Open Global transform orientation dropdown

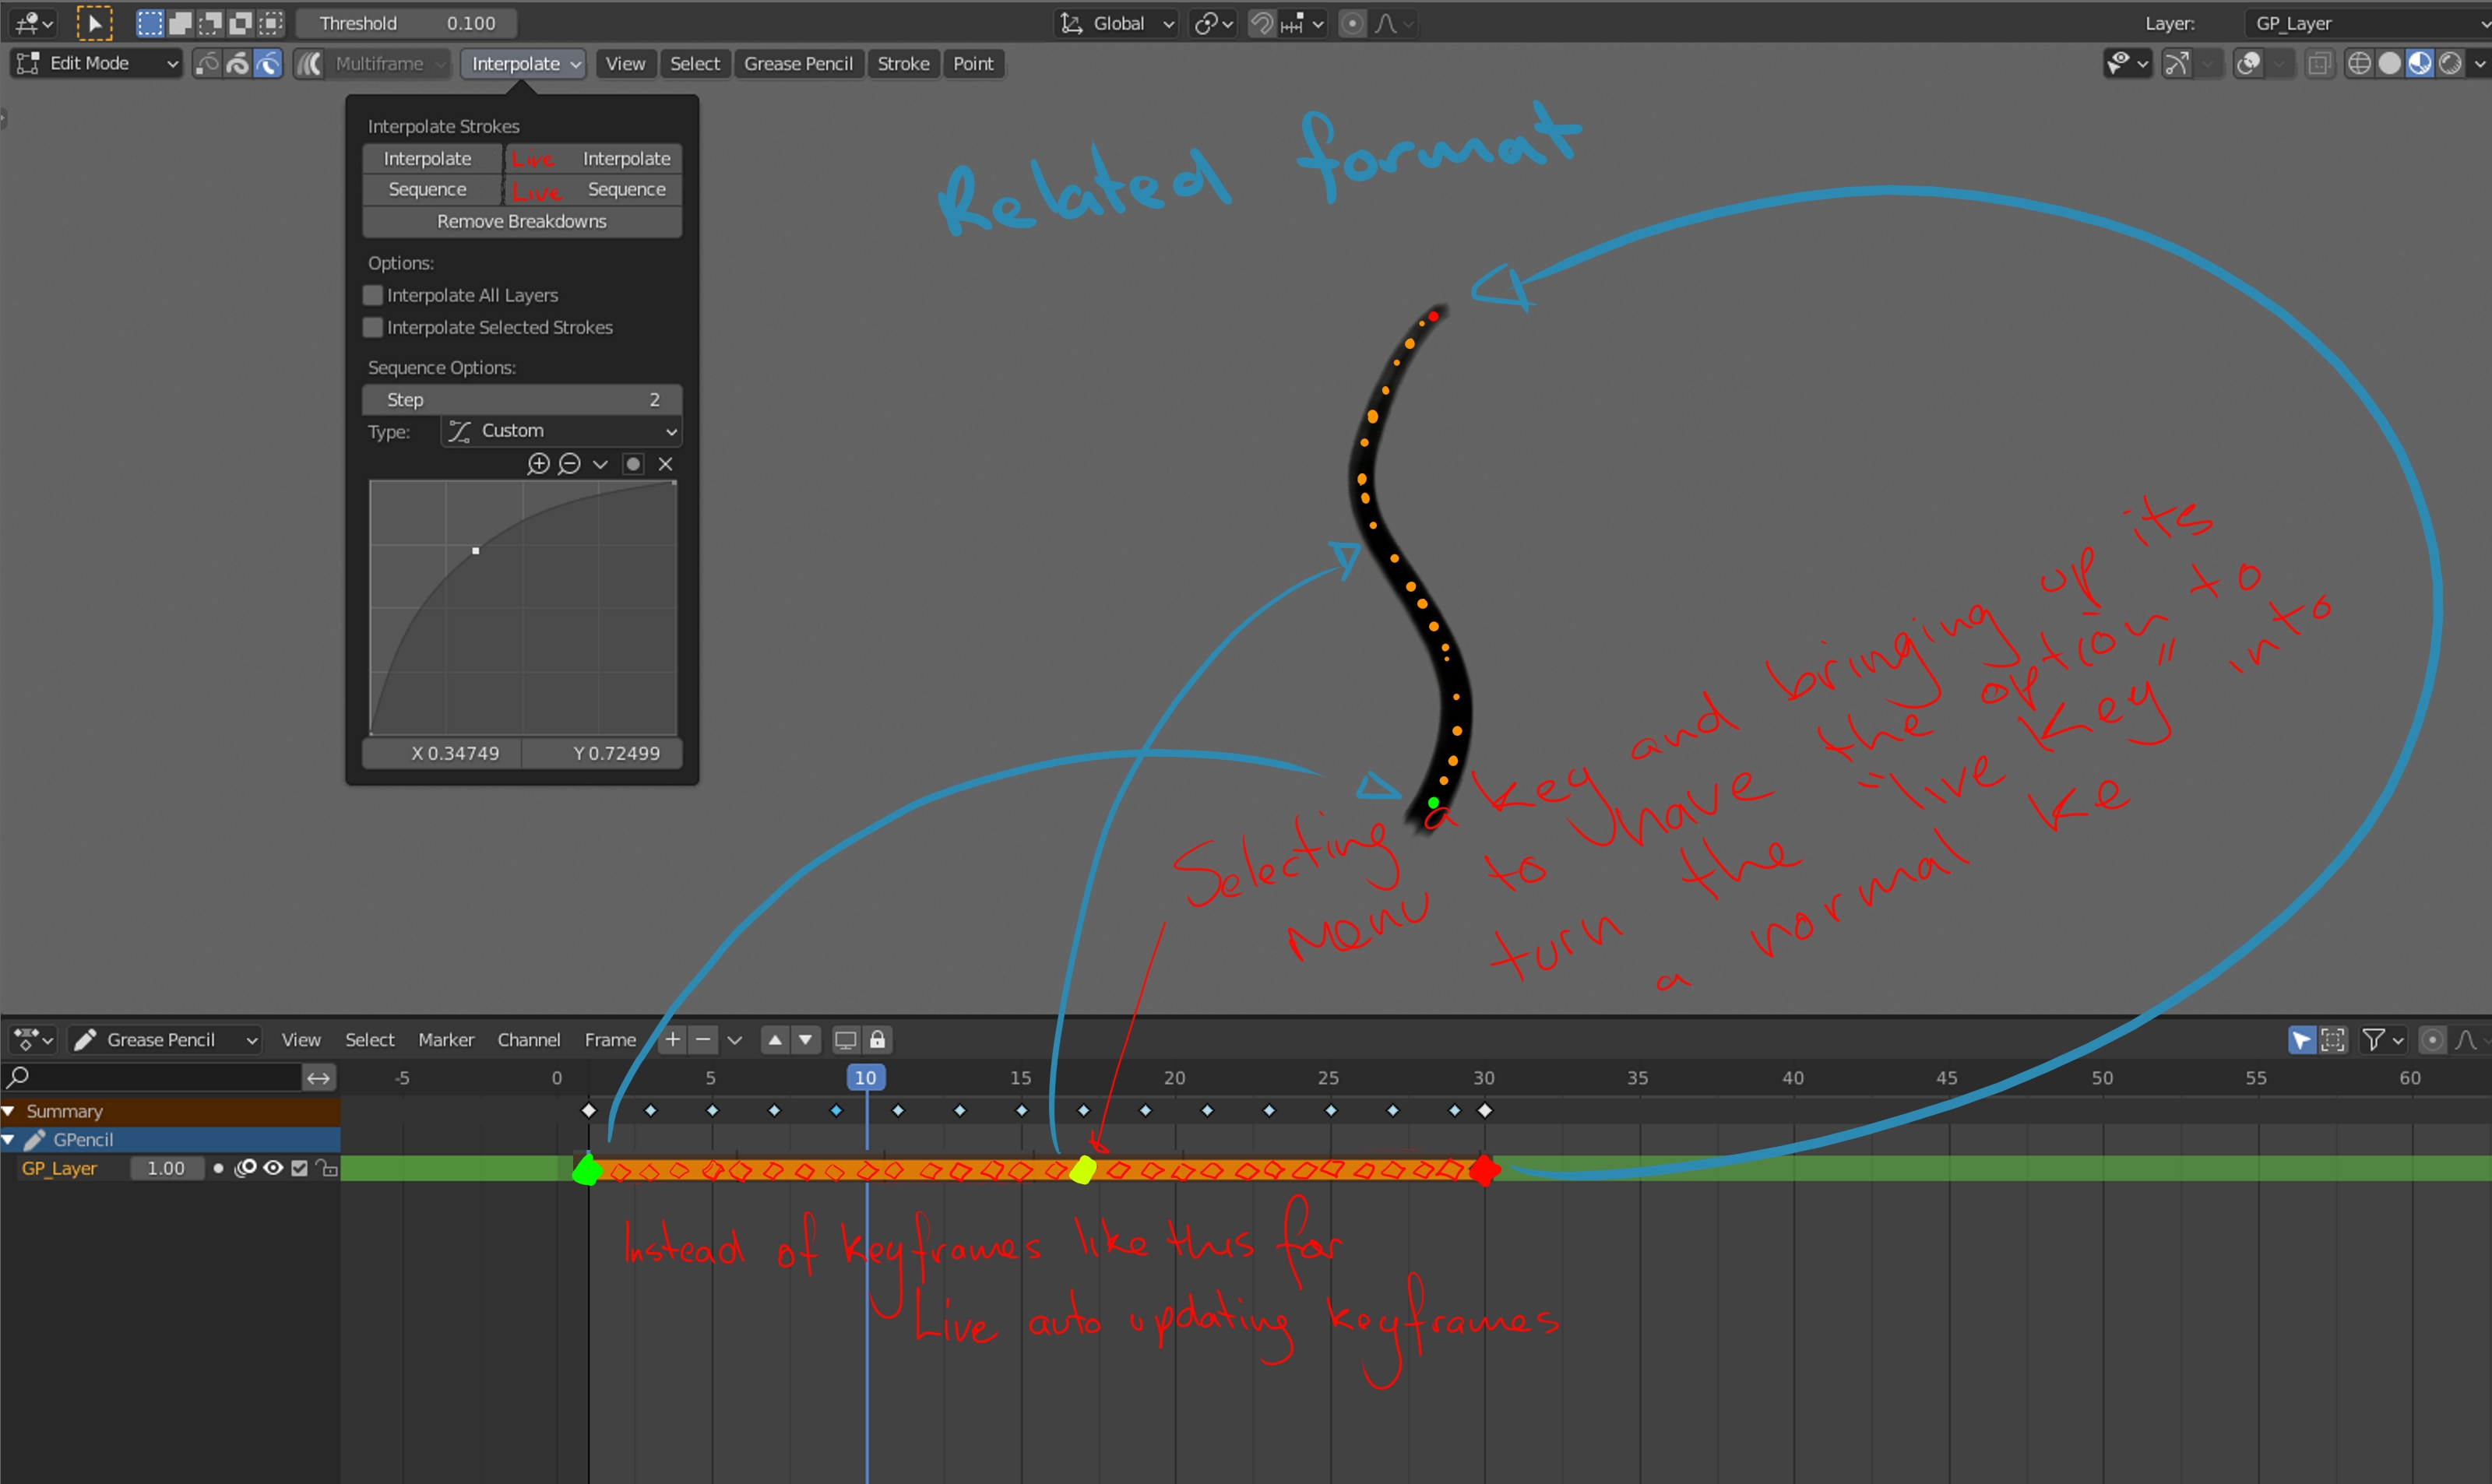click(1116, 23)
